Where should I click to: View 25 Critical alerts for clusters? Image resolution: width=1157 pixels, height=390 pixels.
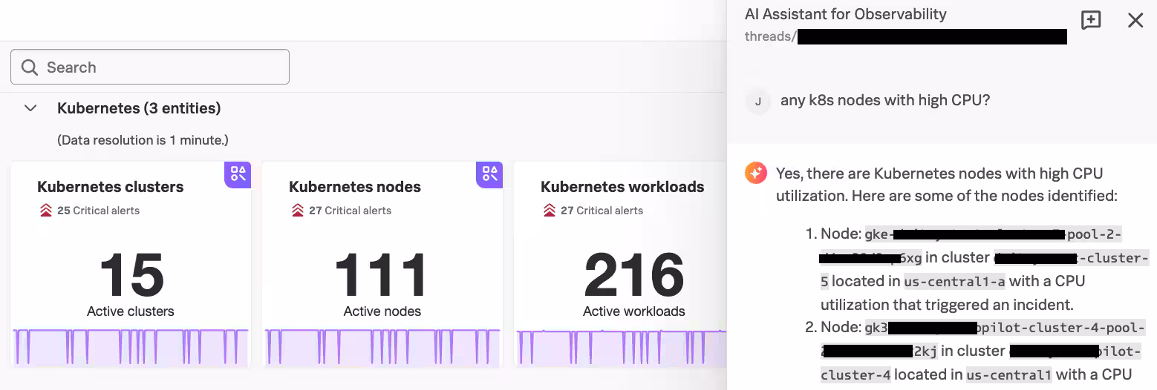(x=98, y=211)
